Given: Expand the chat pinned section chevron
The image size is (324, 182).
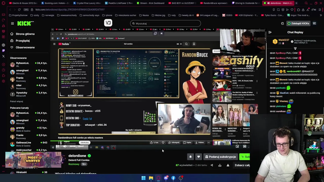Looking at the screenshot, I should pos(295,48).
